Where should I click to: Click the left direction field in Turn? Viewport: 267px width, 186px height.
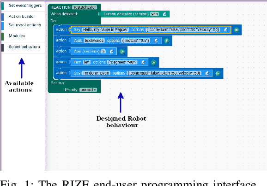pyautogui.click(x=87, y=62)
